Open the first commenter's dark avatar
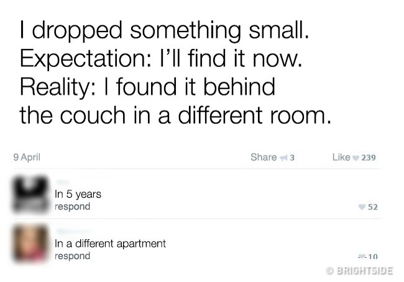Image resolution: width=404 pixels, height=282 pixels. (30, 195)
